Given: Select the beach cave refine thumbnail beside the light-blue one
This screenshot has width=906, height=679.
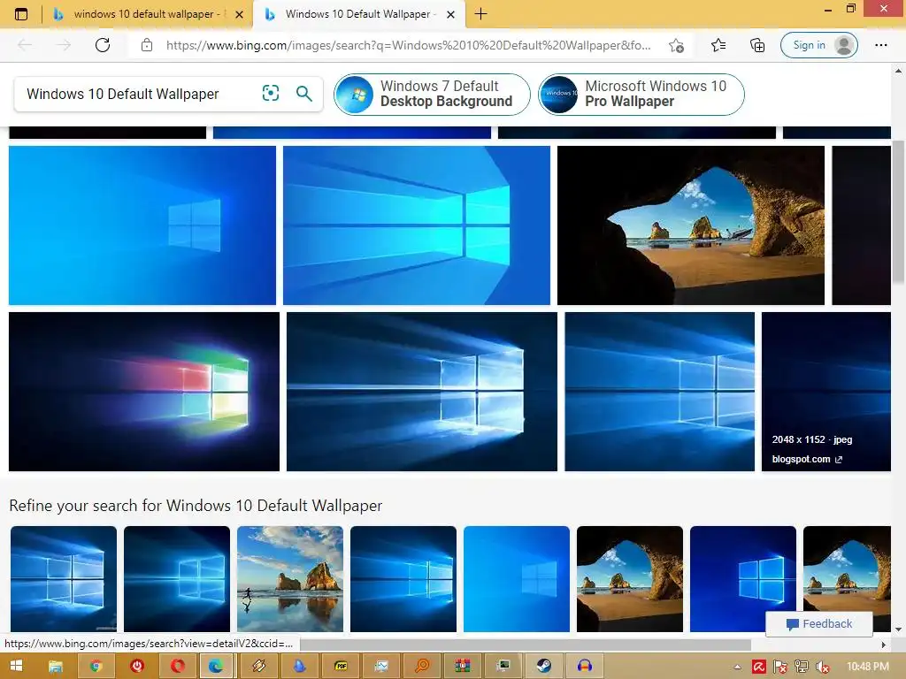Looking at the screenshot, I should pyautogui.click(x=630, y=578).
